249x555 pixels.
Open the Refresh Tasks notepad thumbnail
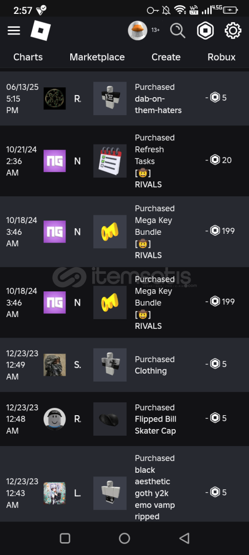(x=110, y=161)
